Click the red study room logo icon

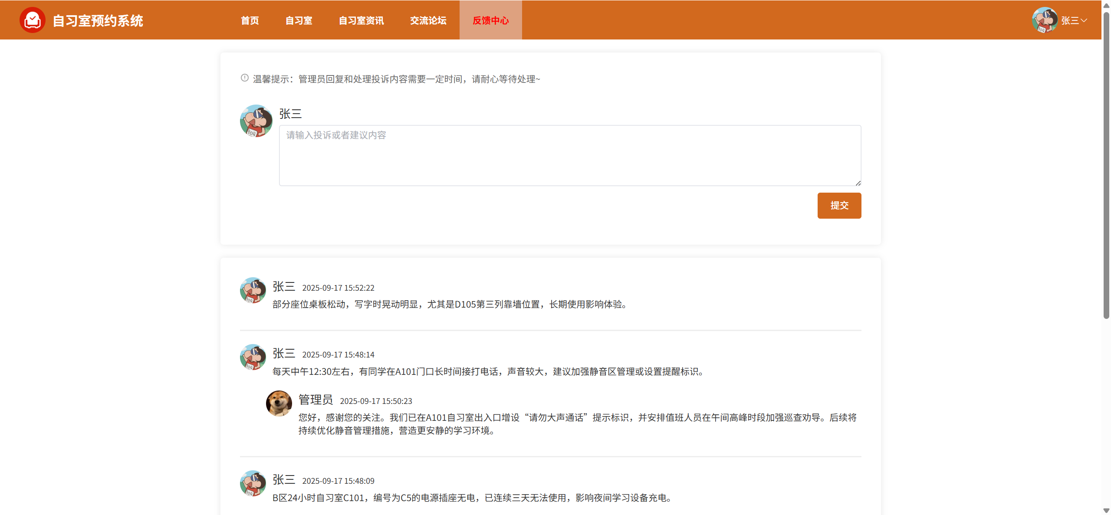click(32, 20)
